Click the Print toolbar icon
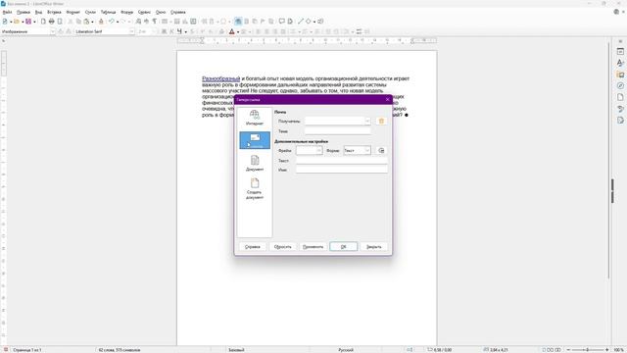Image resolution: width=627 pixels, height=353 pixels. (x=52, y=22)
